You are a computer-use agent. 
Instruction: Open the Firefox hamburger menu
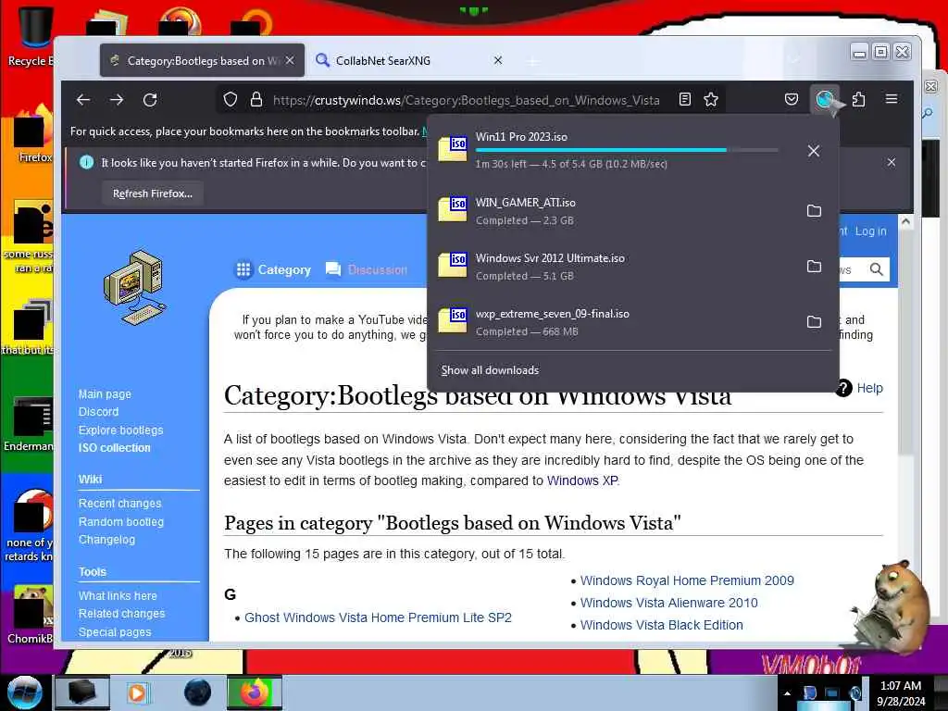[892, 99]
